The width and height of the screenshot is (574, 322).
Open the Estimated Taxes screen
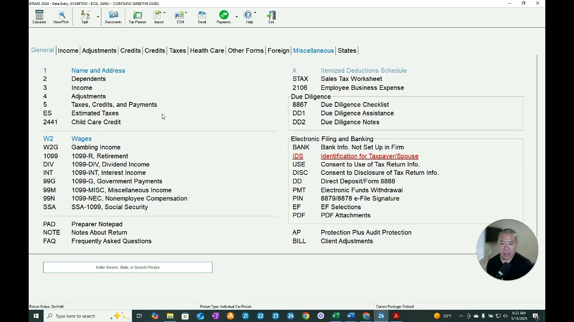point(95,113)
